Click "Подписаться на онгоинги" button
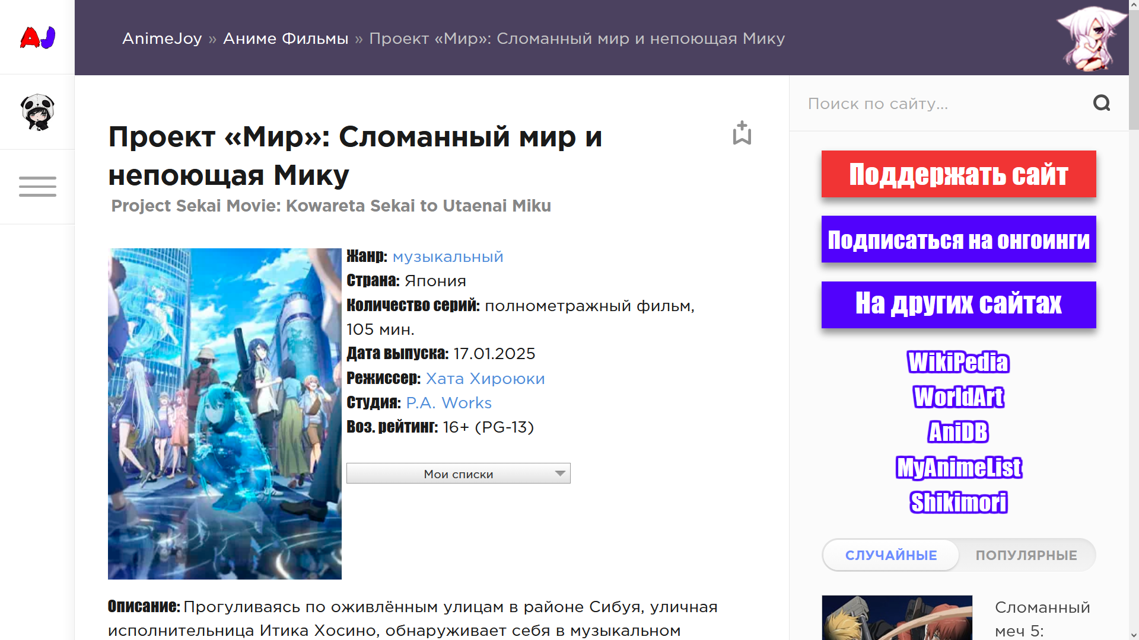This screenshot has width=1139, height=640. point(958,239)
